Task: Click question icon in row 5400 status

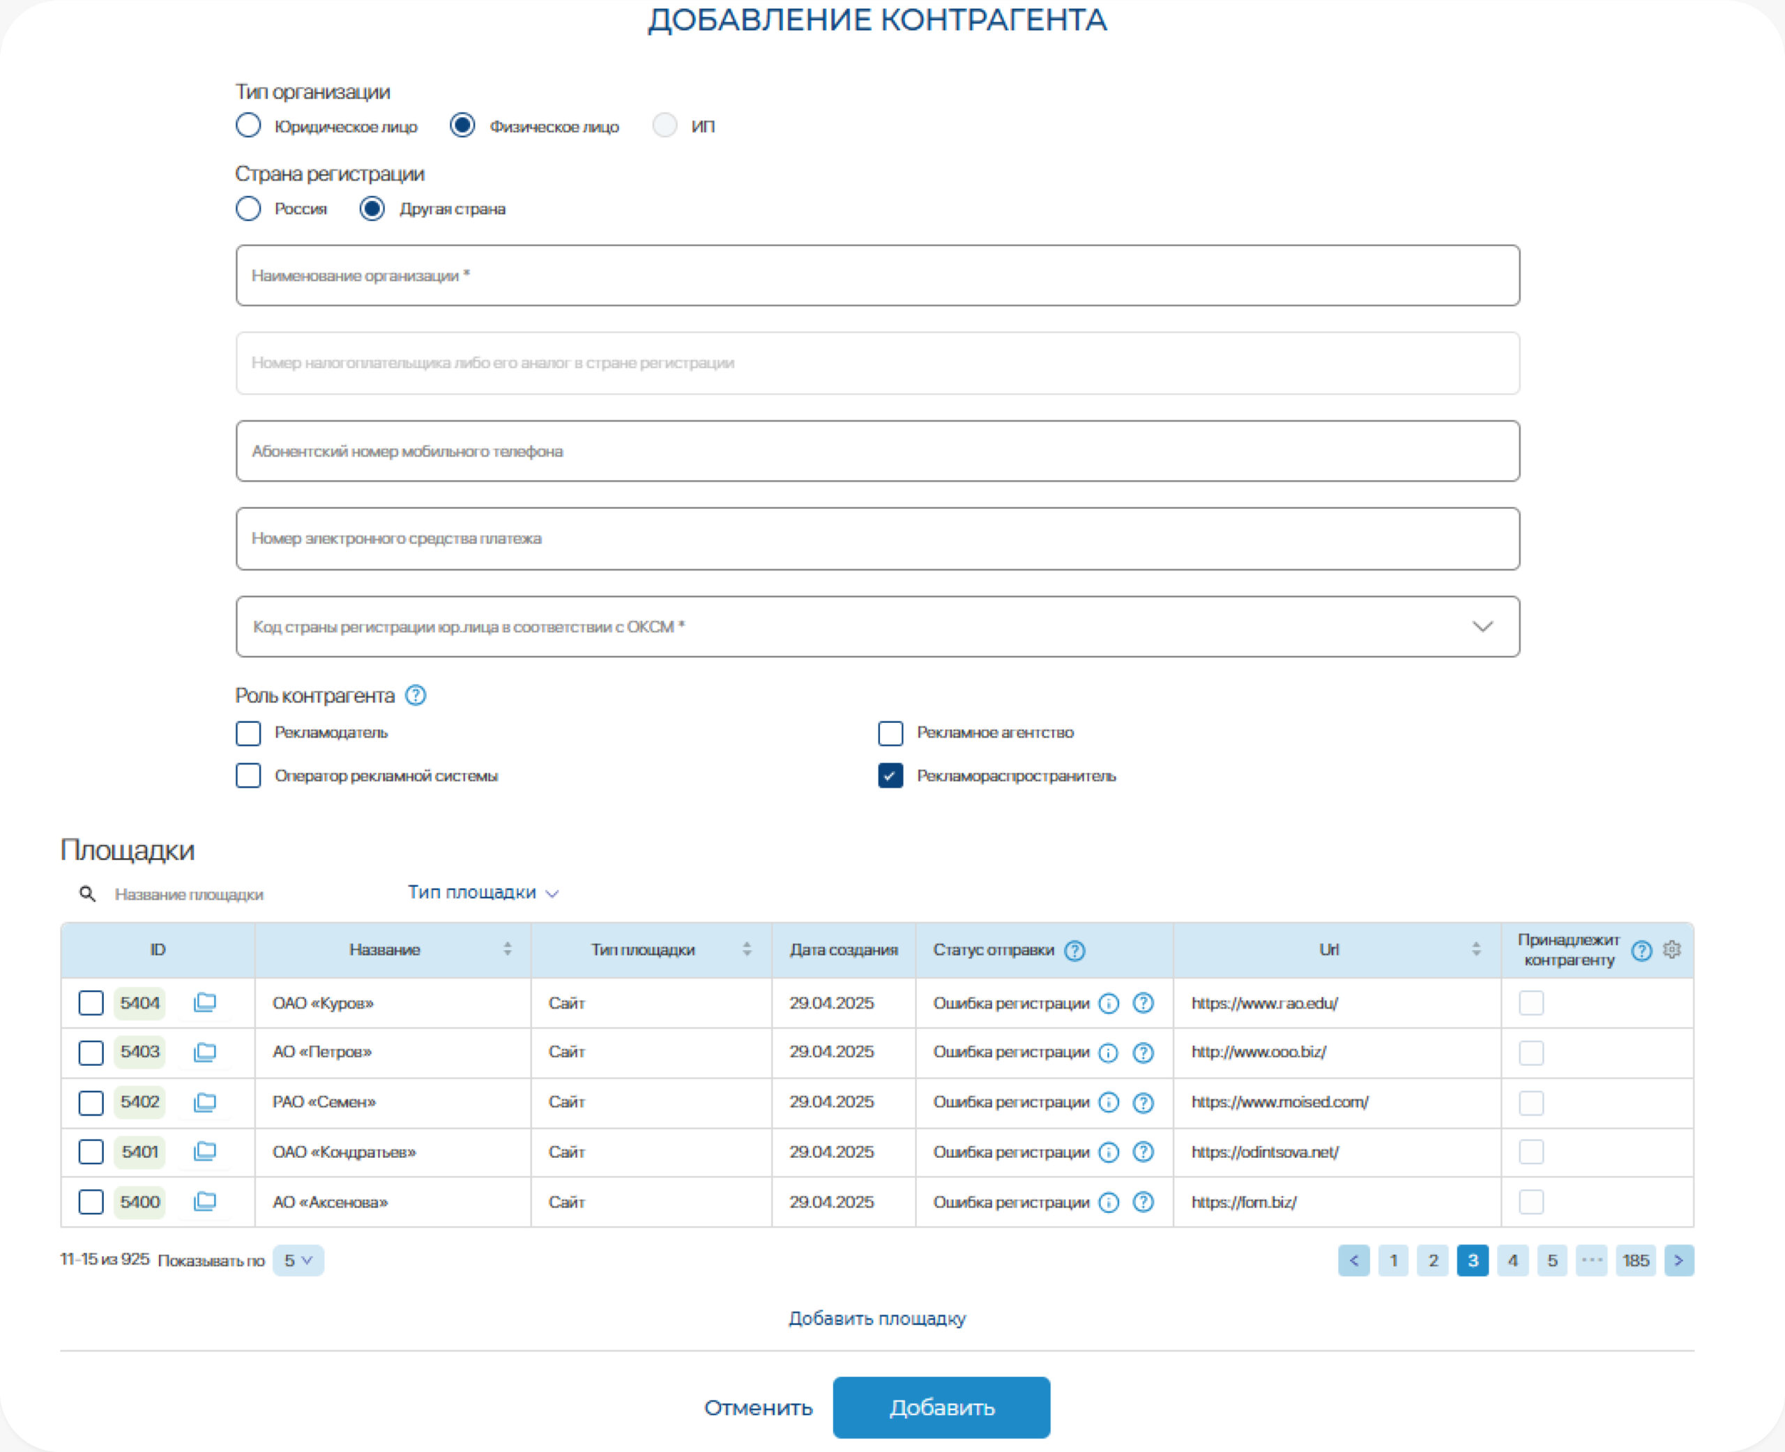Action: click(1143, 1202)
